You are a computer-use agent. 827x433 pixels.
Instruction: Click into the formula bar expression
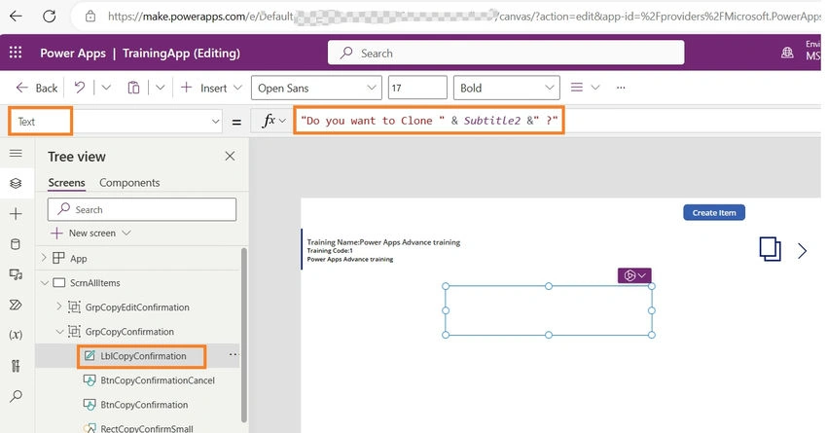pos(429,121)
